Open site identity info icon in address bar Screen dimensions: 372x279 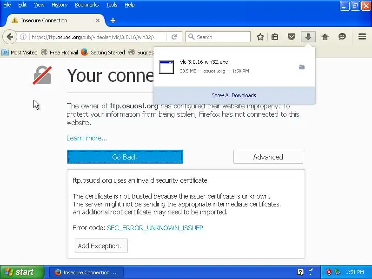[x=23, y=37]
